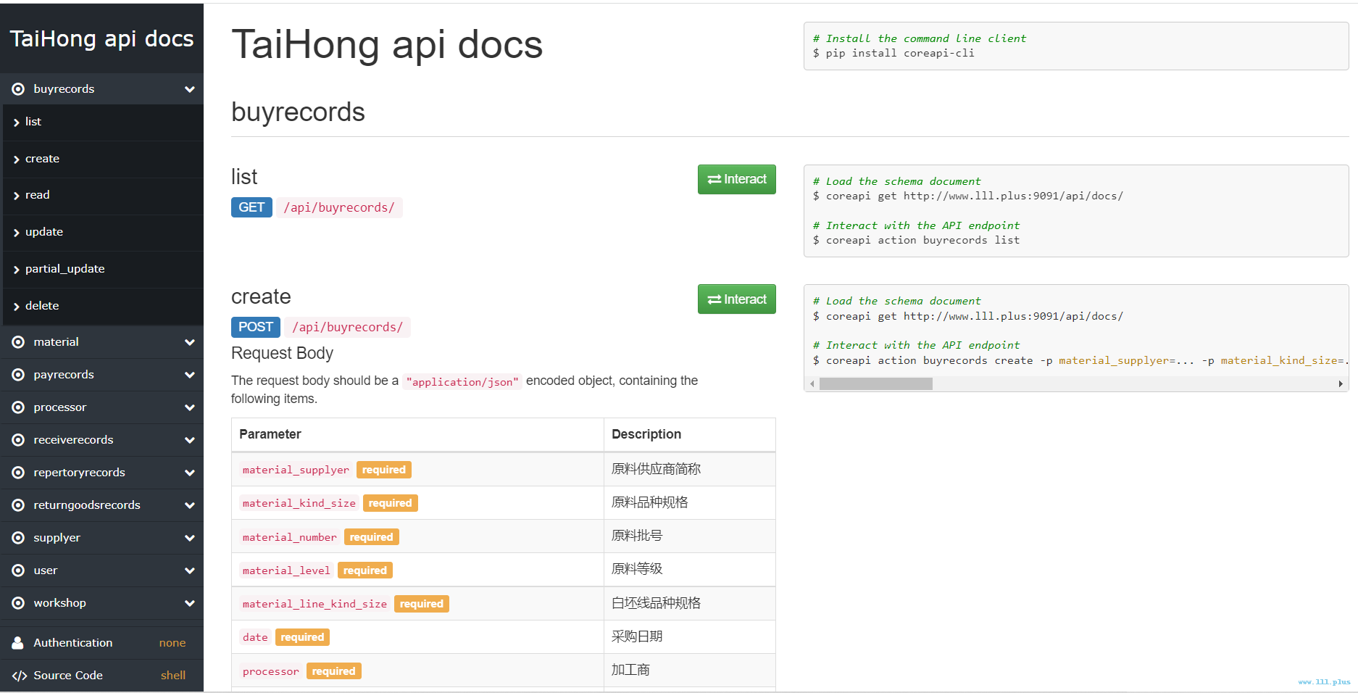Click horizontal scrollbar thumb in code block
Image resolution: width=1358 pixels, height=693 pixels.
point(875,384)
